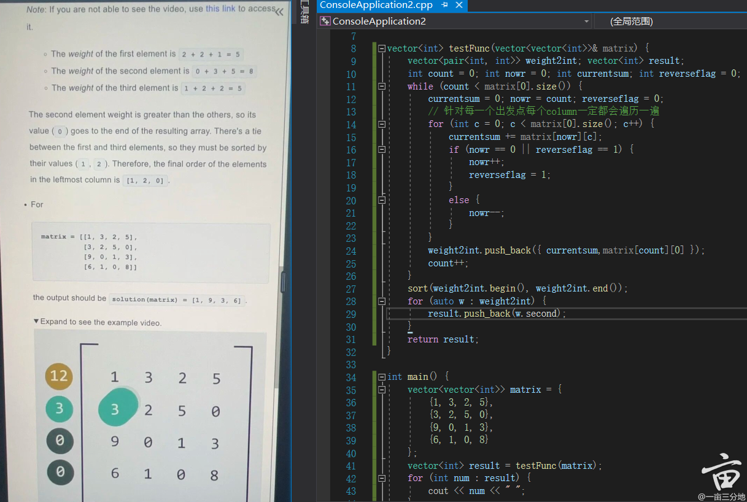Collapse the for loop at line 14

(382, 124)
